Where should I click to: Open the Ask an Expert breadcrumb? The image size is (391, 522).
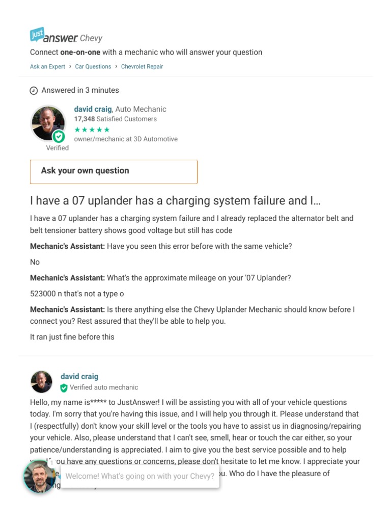[47, 66]
